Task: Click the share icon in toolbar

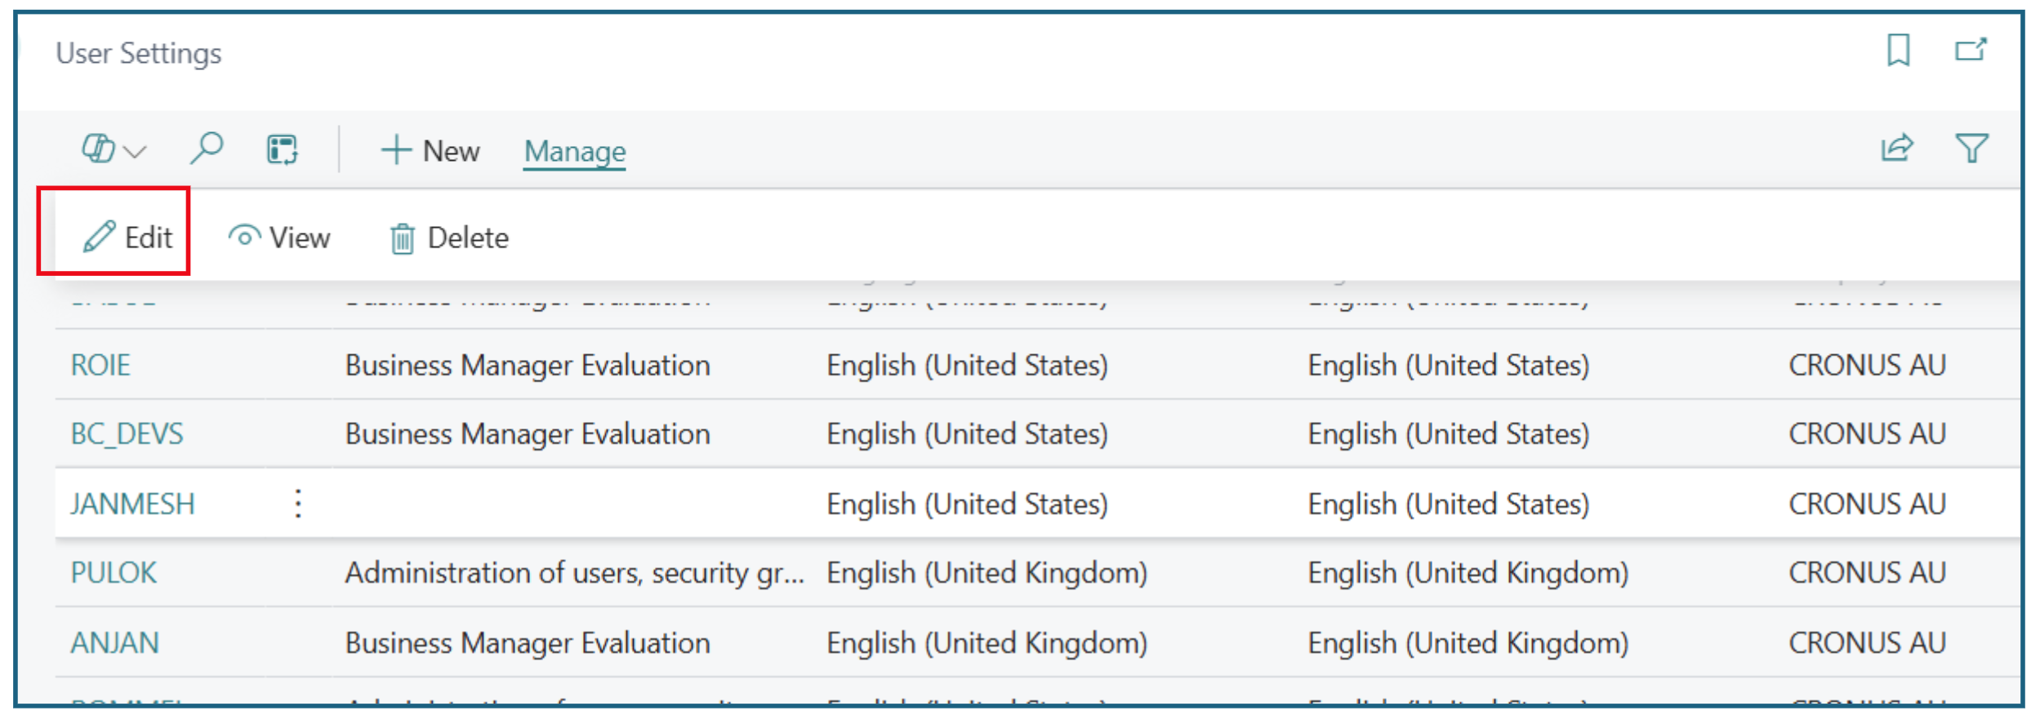Action: click(1896, 149)
